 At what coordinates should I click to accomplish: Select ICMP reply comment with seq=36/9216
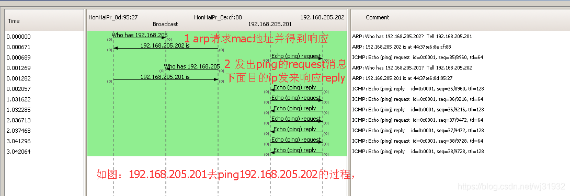coord(418,110)
